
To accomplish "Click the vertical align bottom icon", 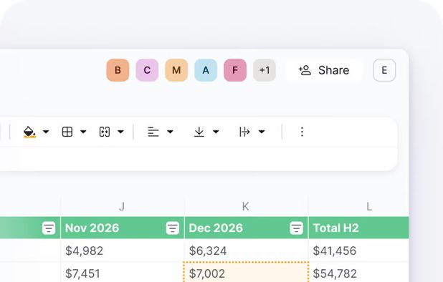I will 199,132.
